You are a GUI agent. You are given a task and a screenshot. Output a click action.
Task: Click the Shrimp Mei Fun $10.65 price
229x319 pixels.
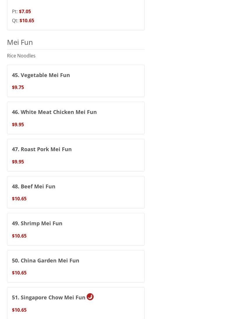click(x=19, y=236)
